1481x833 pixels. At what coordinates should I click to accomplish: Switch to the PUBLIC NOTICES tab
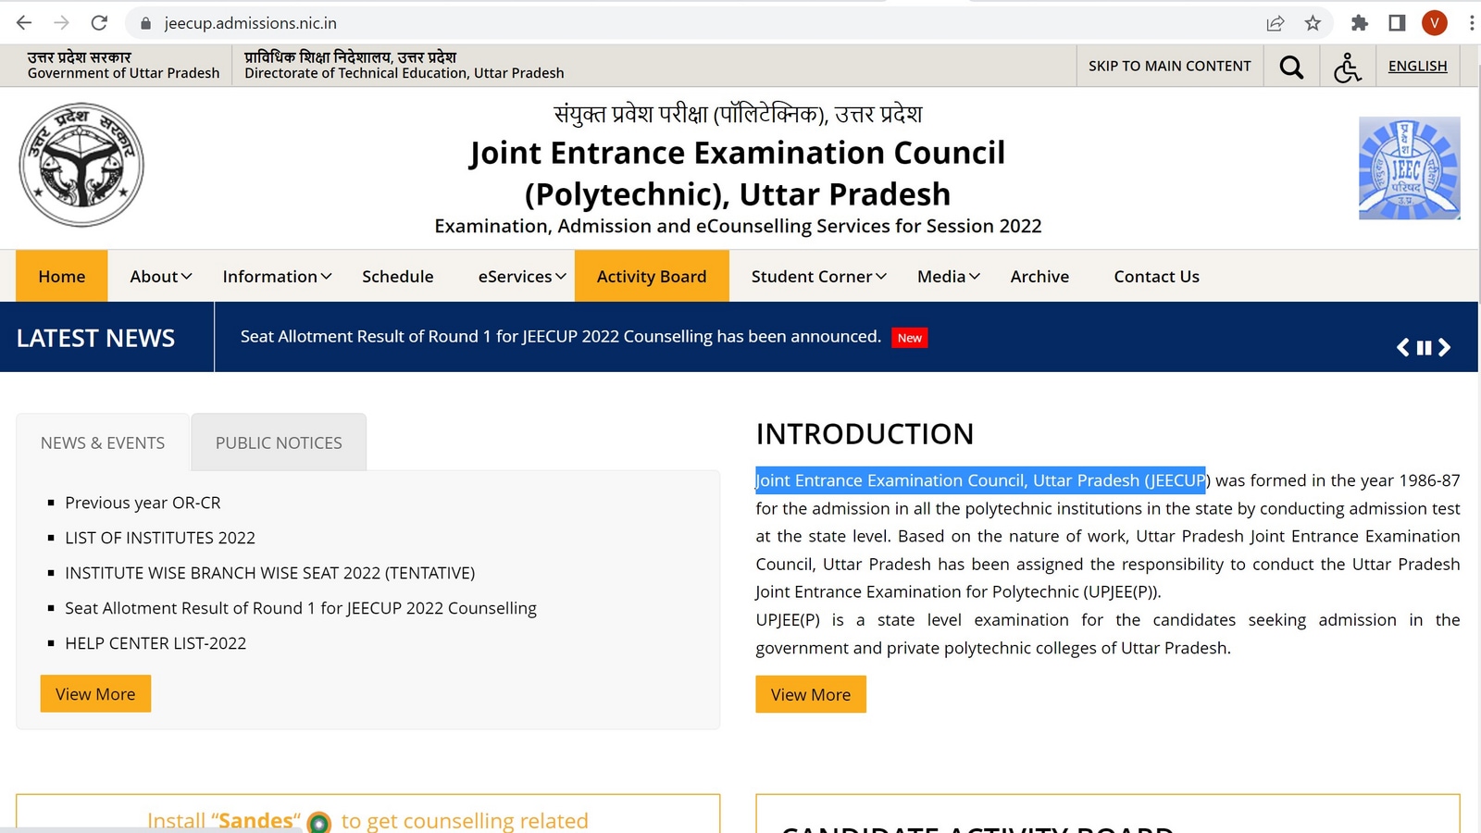[x=278, y=442]
